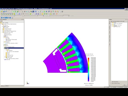
Task: Expand the Parts node
Action: tap(4, 36)
